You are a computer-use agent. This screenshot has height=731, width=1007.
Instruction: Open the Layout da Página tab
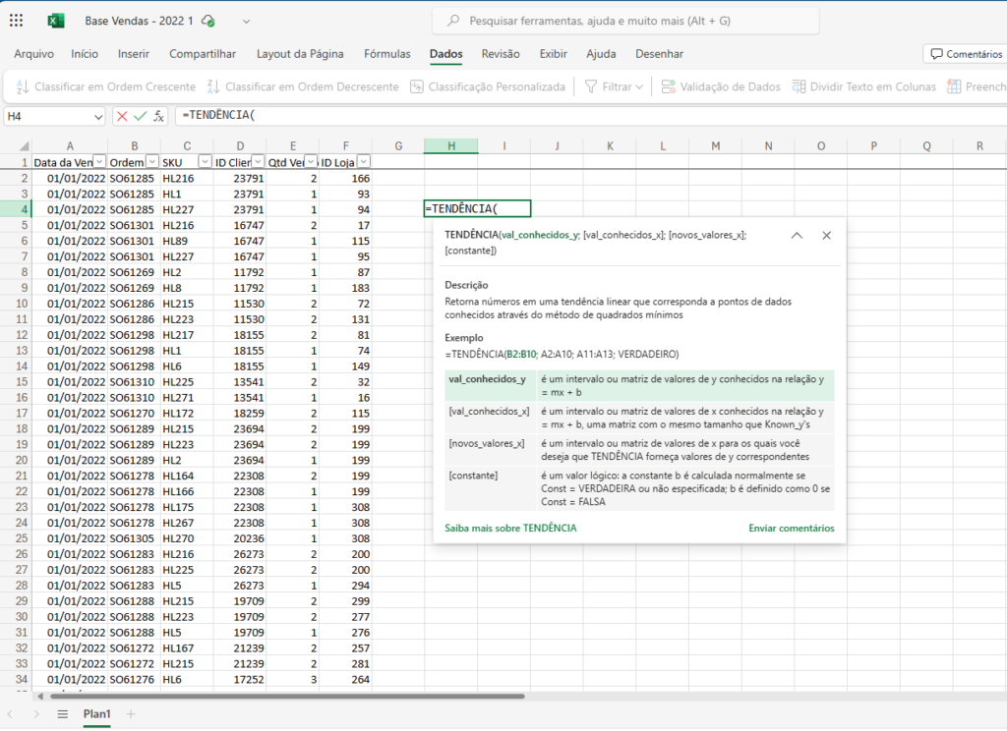point(300,54)
